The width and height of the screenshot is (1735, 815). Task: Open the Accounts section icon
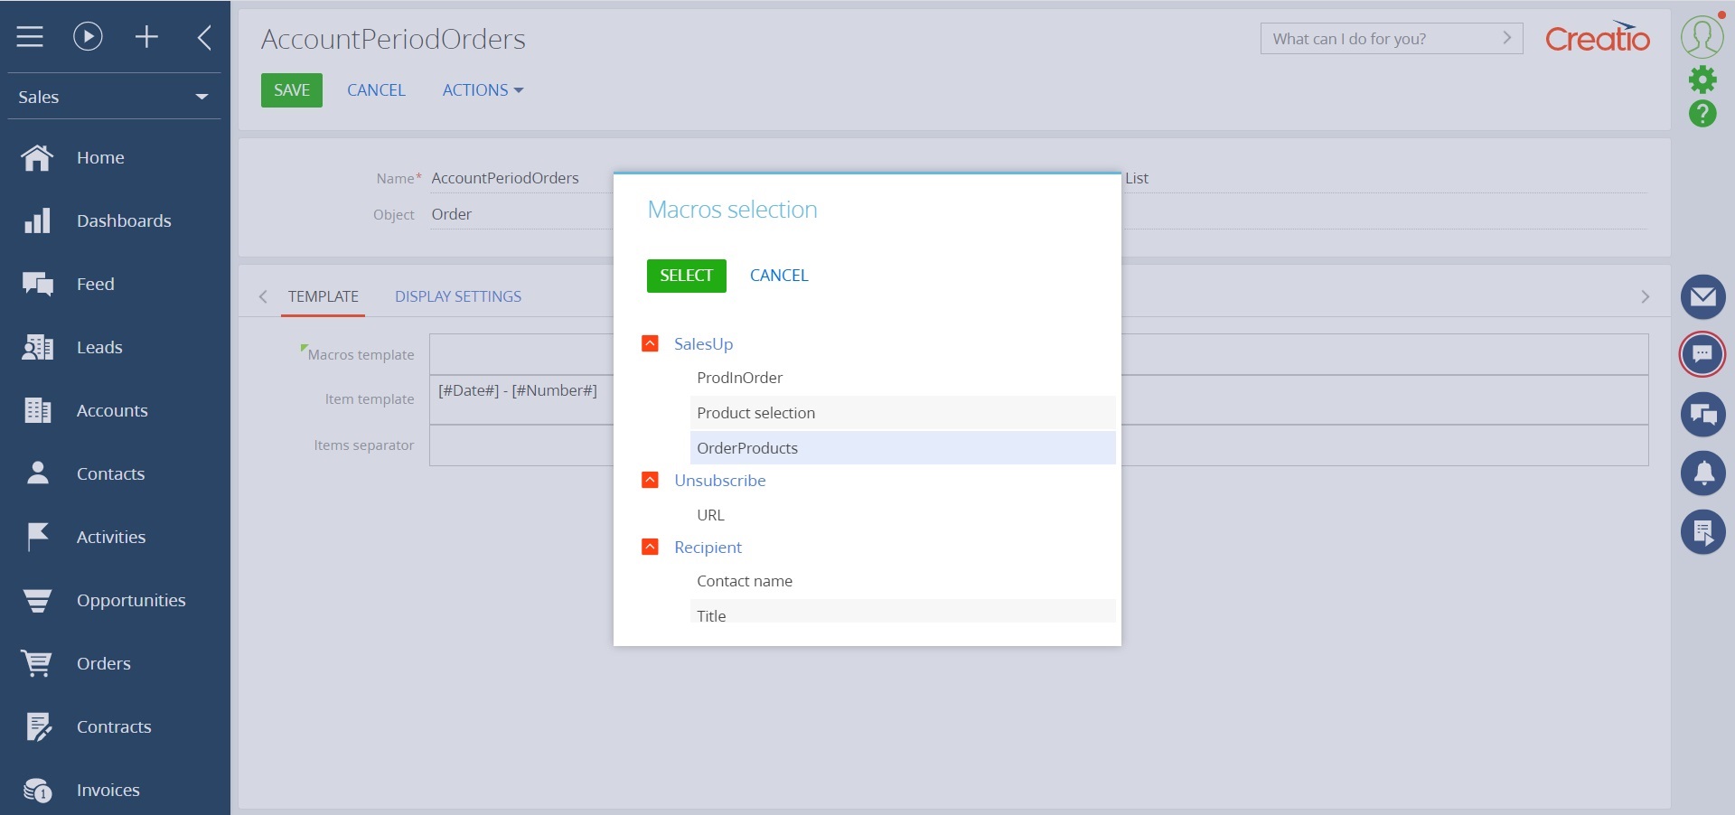click(x=37, y=410)
